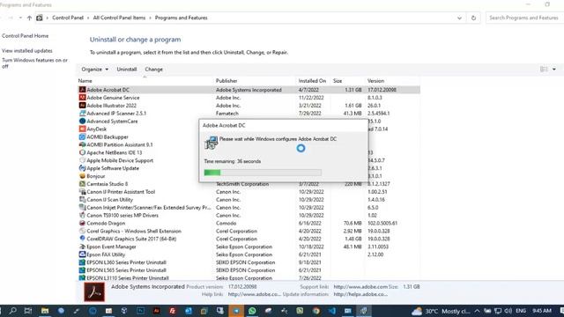The width and height of the screenshot is (564, 317).
Task: Show hidden system tray icons
Action: 477,311
